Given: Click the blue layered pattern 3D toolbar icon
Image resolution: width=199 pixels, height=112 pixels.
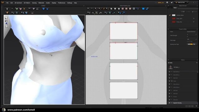Looking at the screenshot, I should click(26, 12).
